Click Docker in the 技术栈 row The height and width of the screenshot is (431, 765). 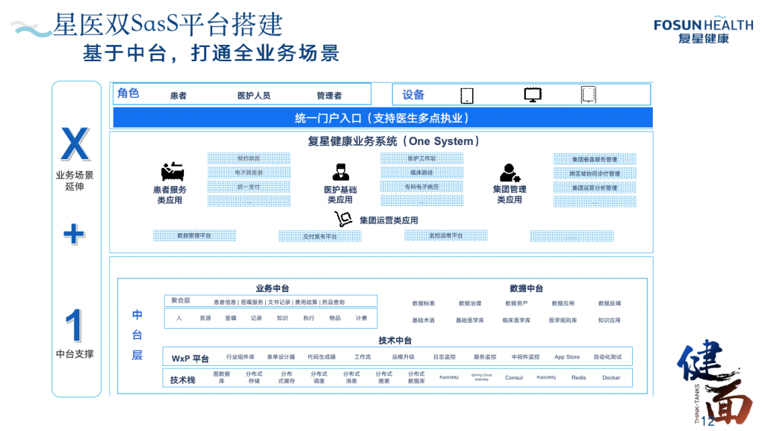[611, 378]
